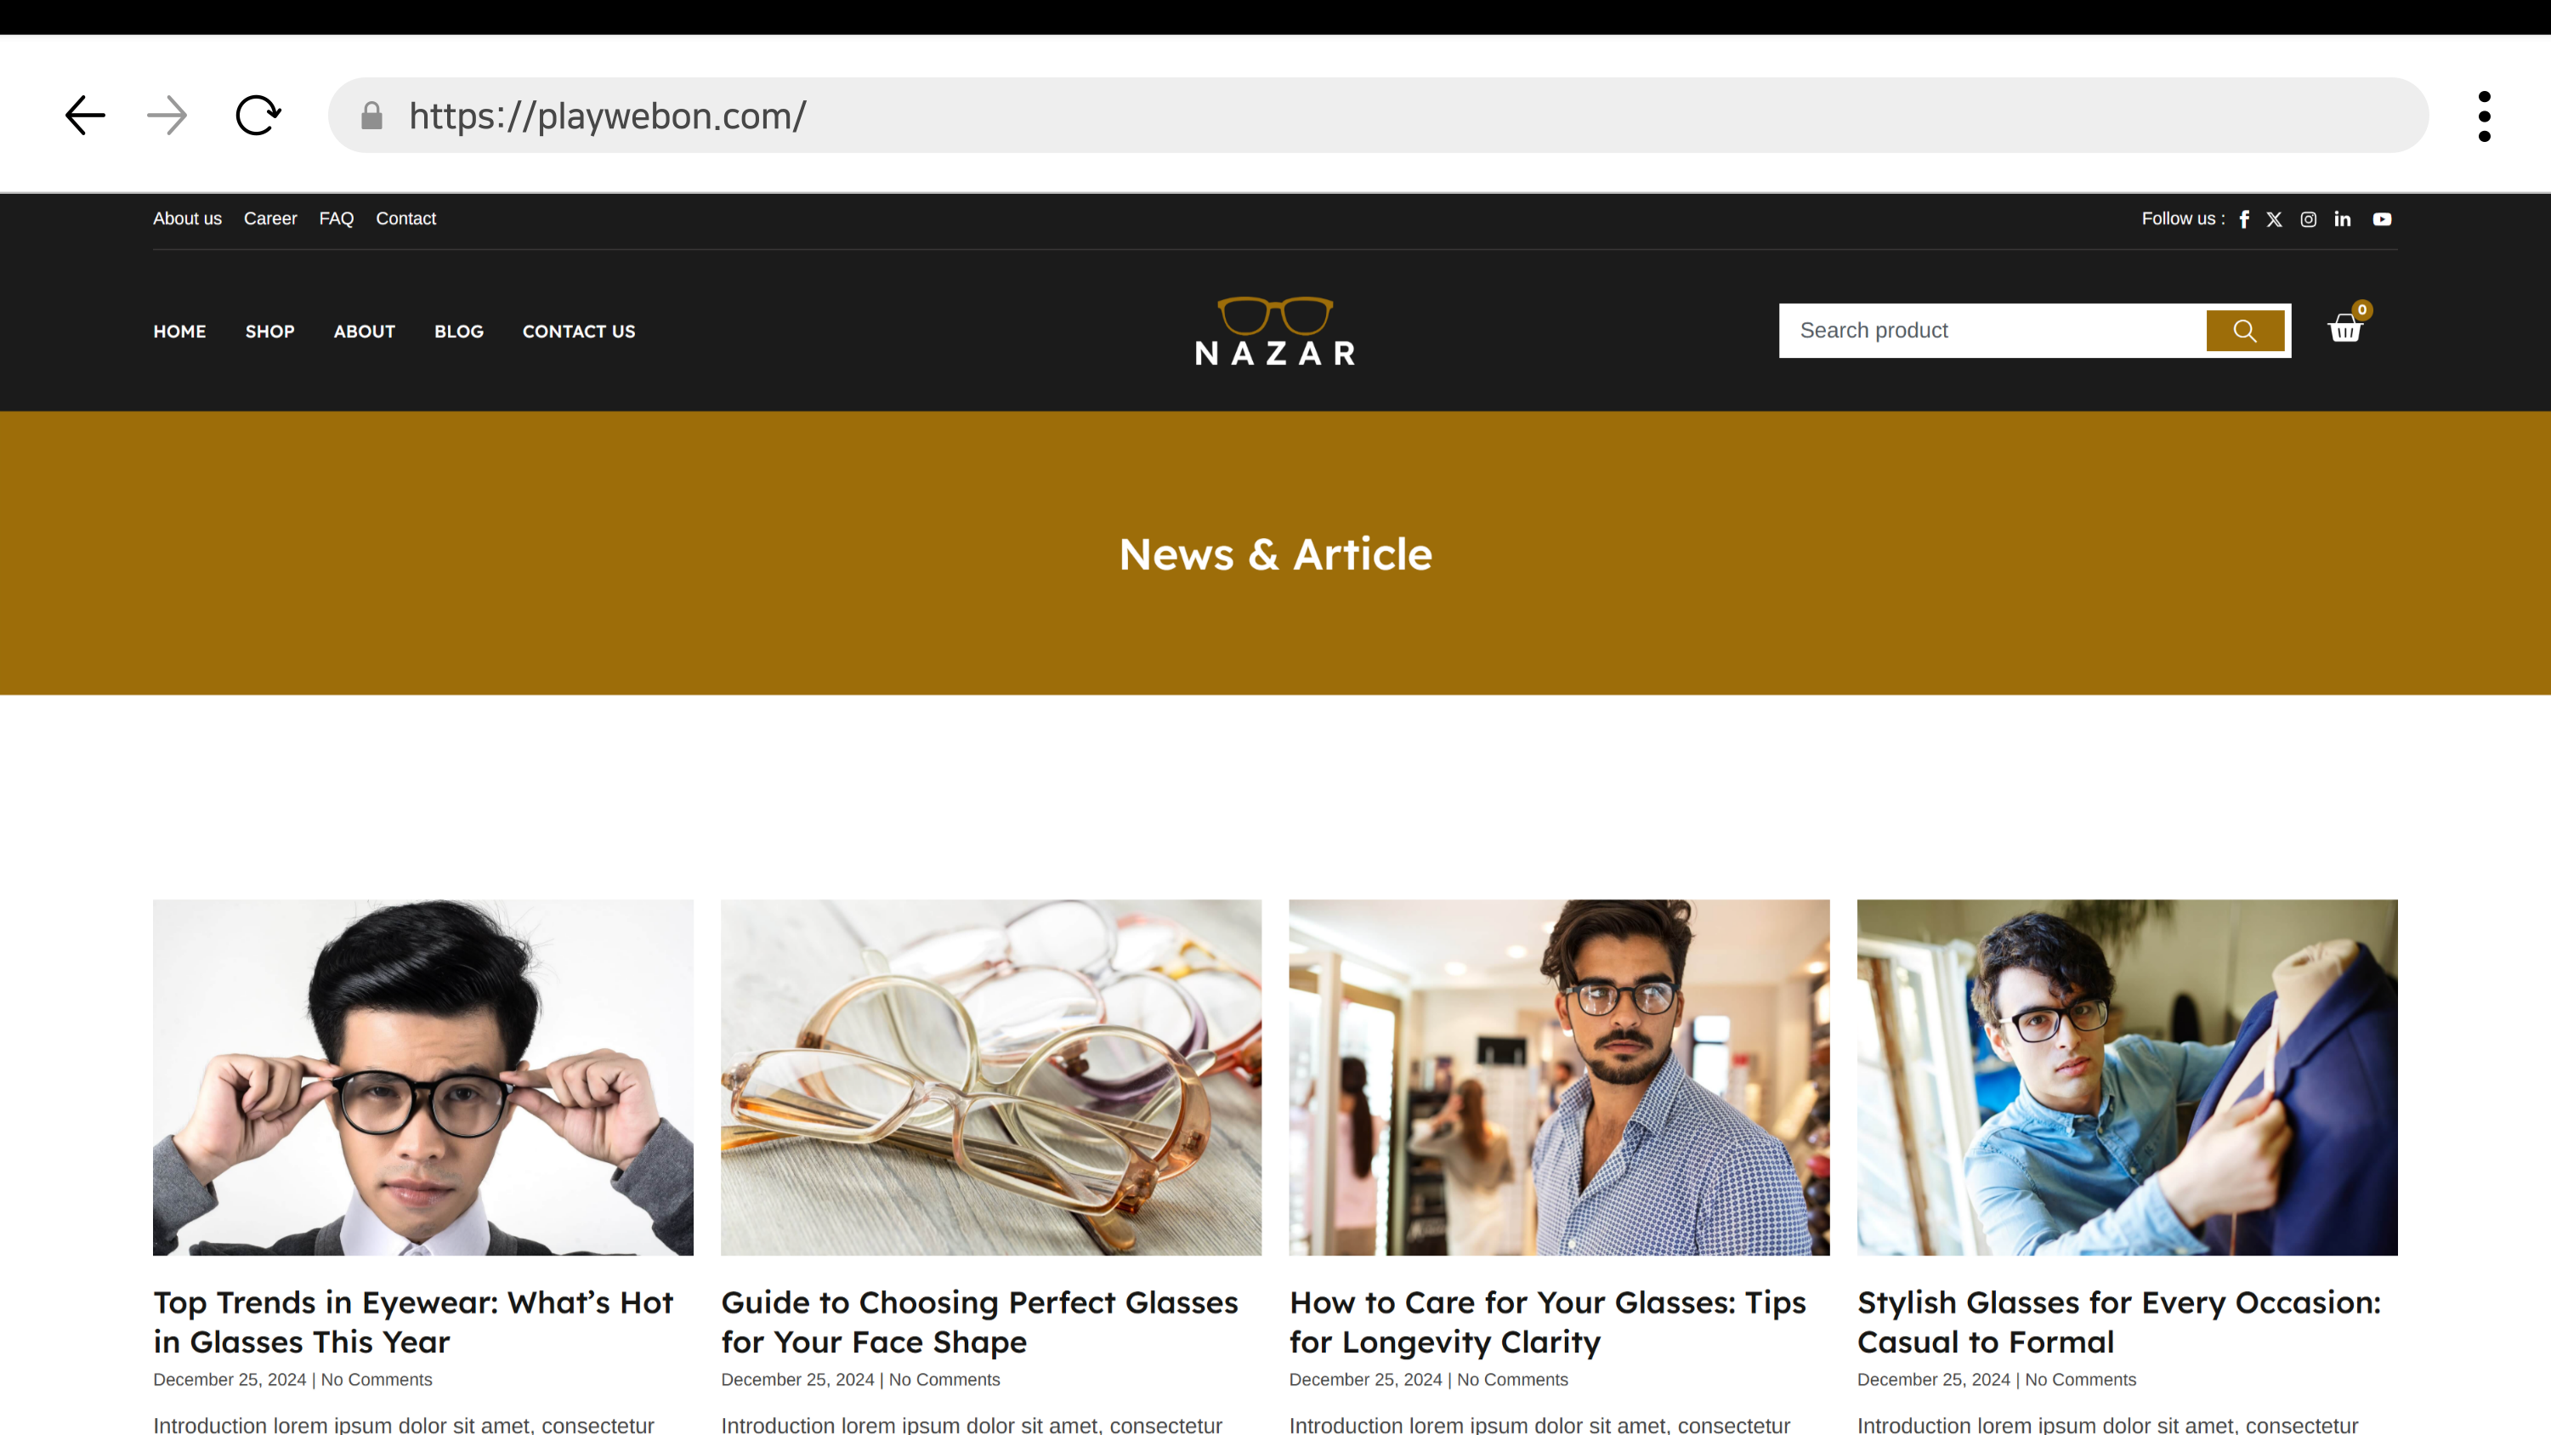2551x1435 pixels.
Task: Click the browser forward arrow
Action: pos(167,116)
